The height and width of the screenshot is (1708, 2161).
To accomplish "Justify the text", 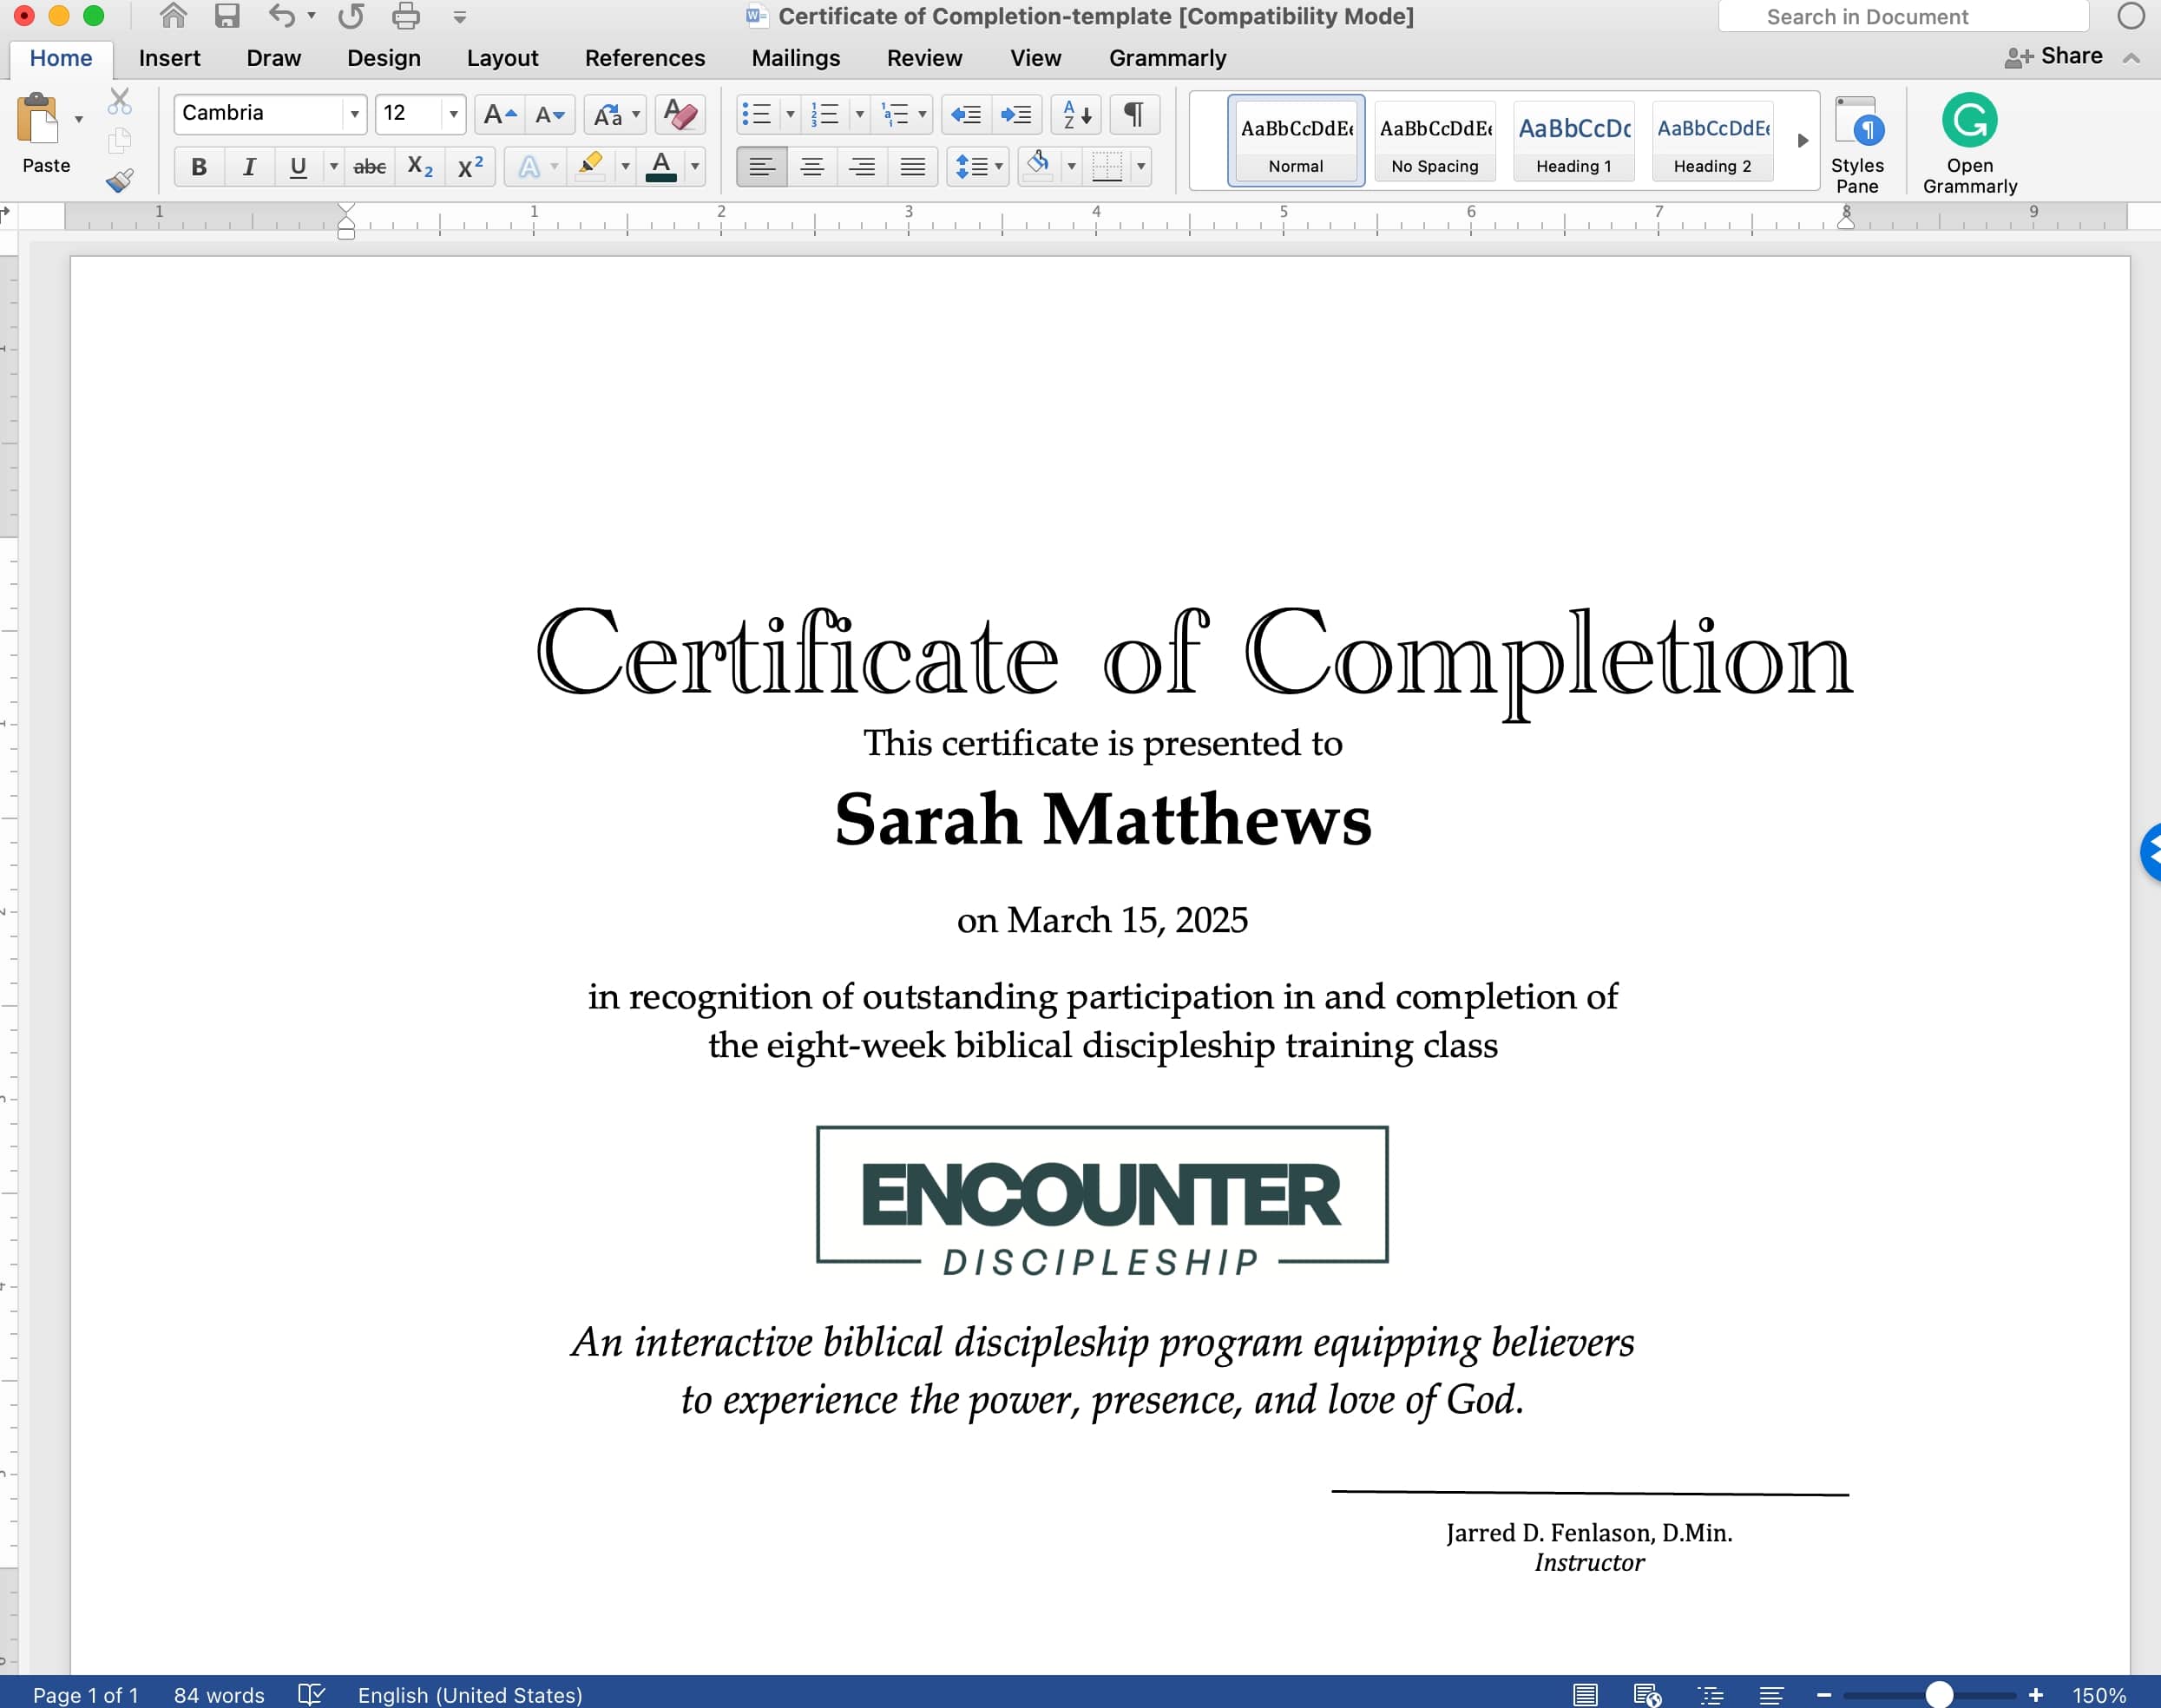I will (912, 167).
